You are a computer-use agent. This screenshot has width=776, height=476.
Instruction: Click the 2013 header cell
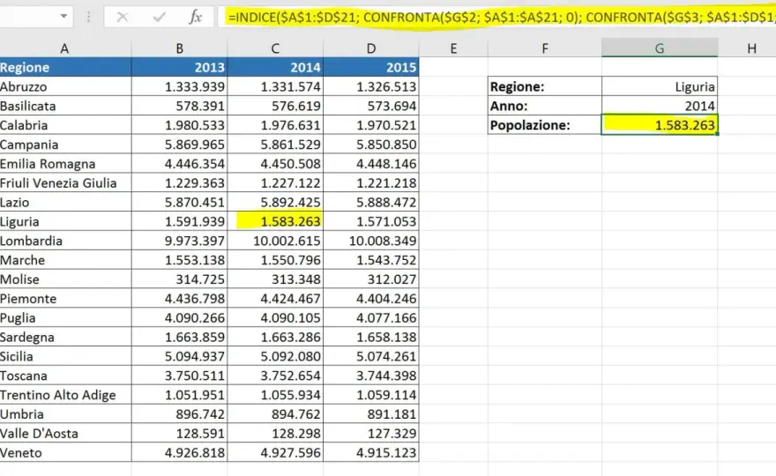click(x=180, y=67)
